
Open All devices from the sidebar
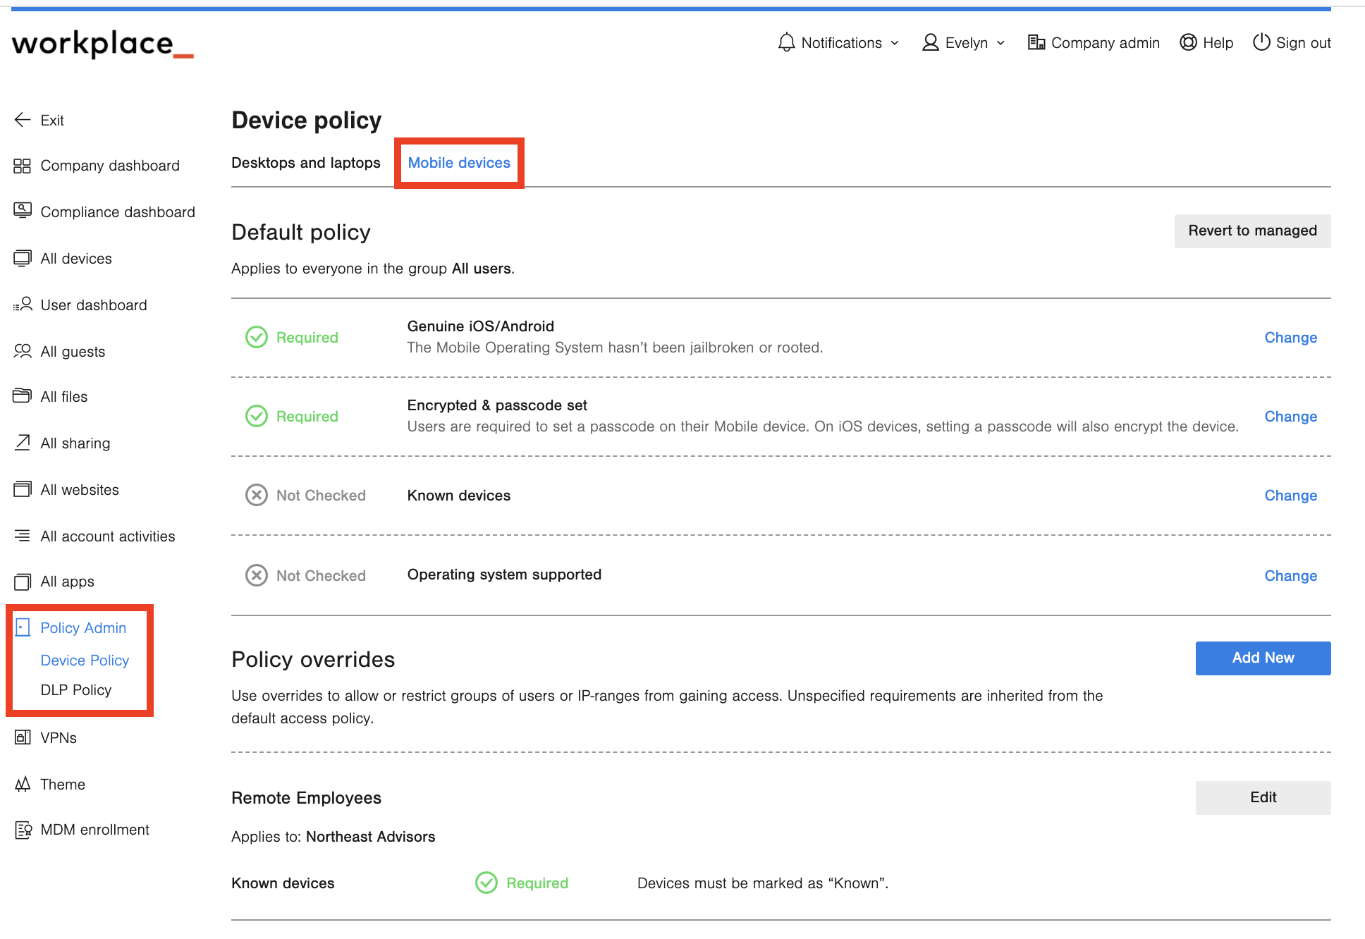pyautogui.click(x=23, y=258)
